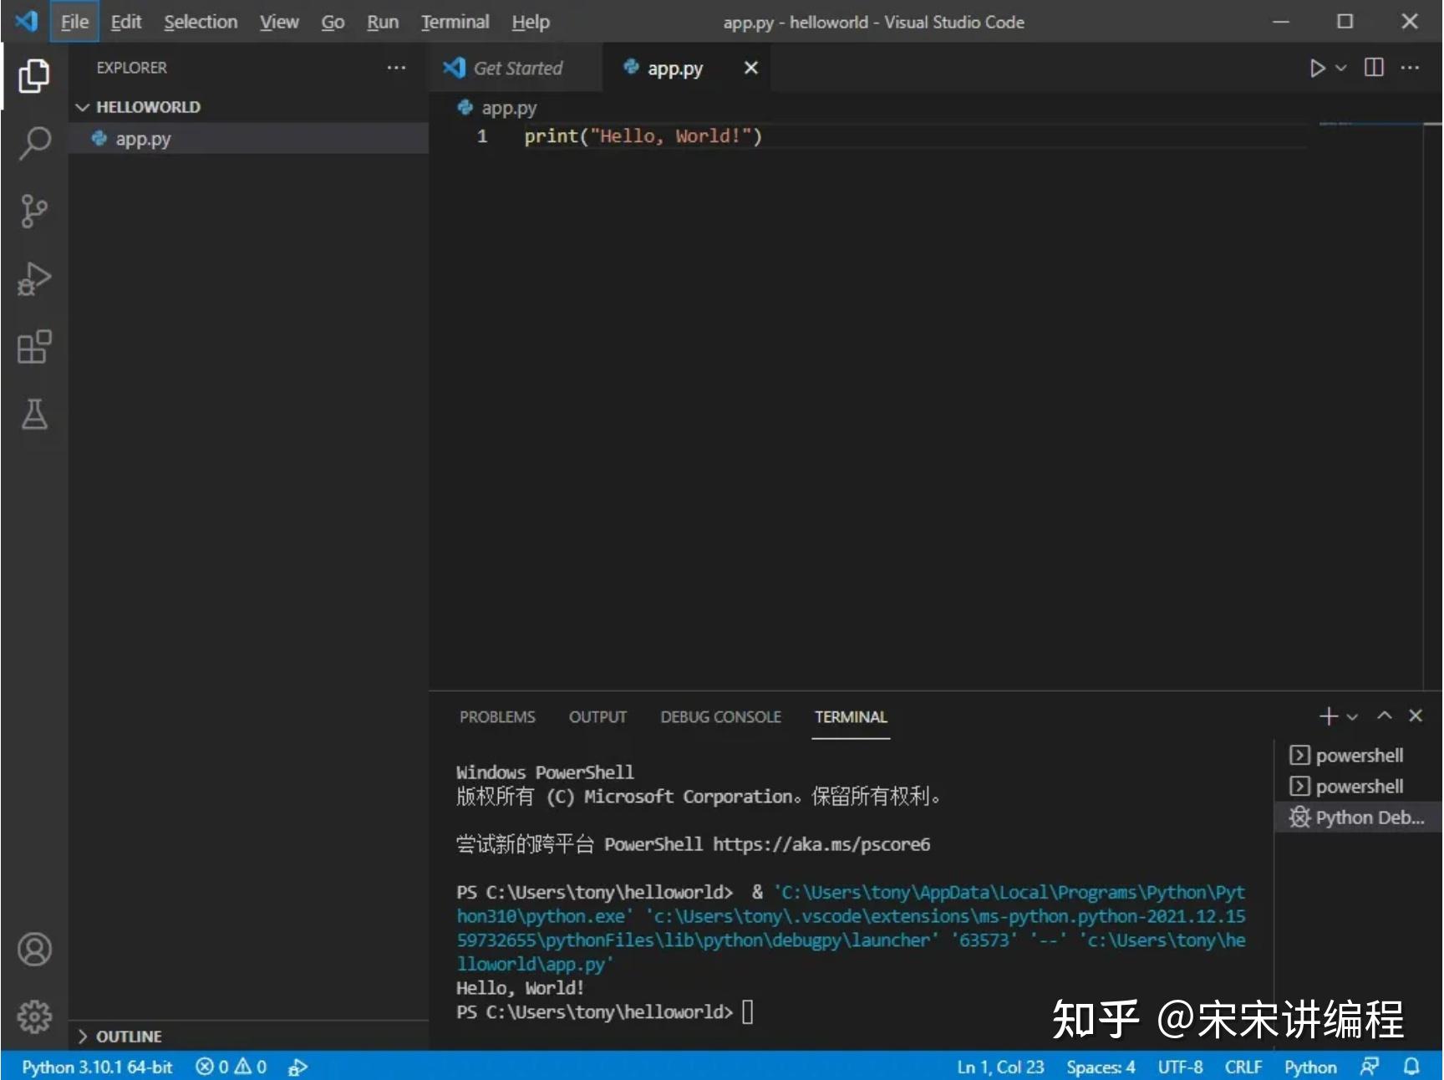Screen dimensions: 1444x1080
Task: Open the Source Control view
Action: pos(34,211)
